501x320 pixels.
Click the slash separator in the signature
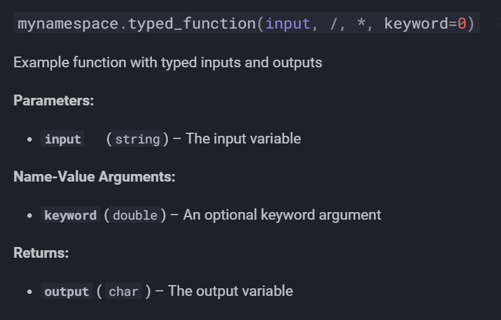click(334, 23)
